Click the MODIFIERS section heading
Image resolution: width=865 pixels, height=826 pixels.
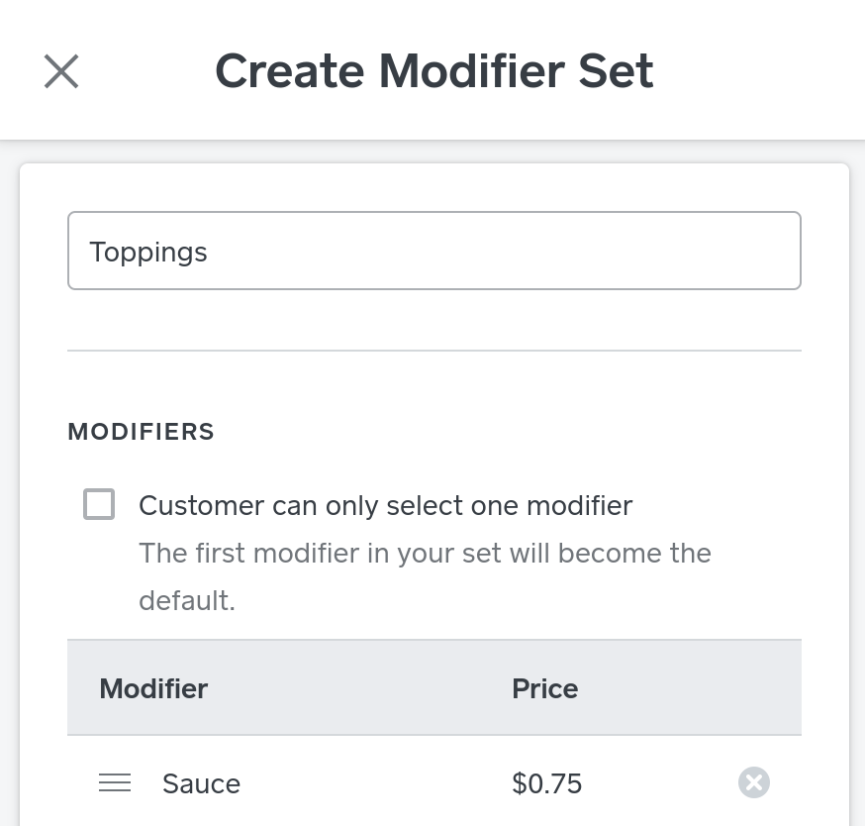[x=141, y=432]
